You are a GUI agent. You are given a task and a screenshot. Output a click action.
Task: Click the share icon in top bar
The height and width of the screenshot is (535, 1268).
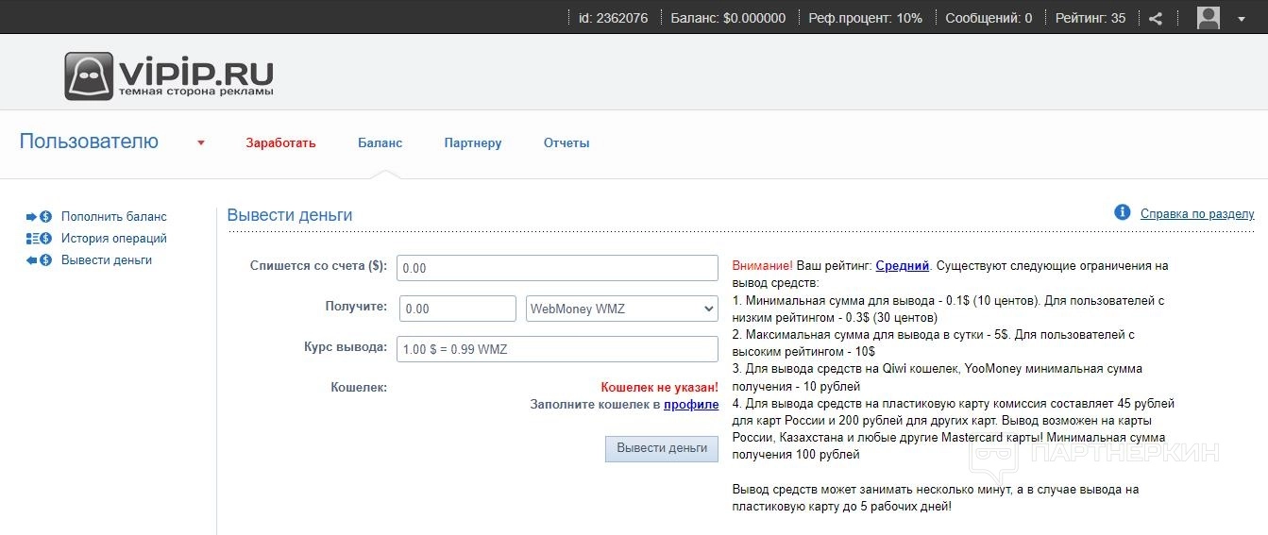[x=1156, y=18]
